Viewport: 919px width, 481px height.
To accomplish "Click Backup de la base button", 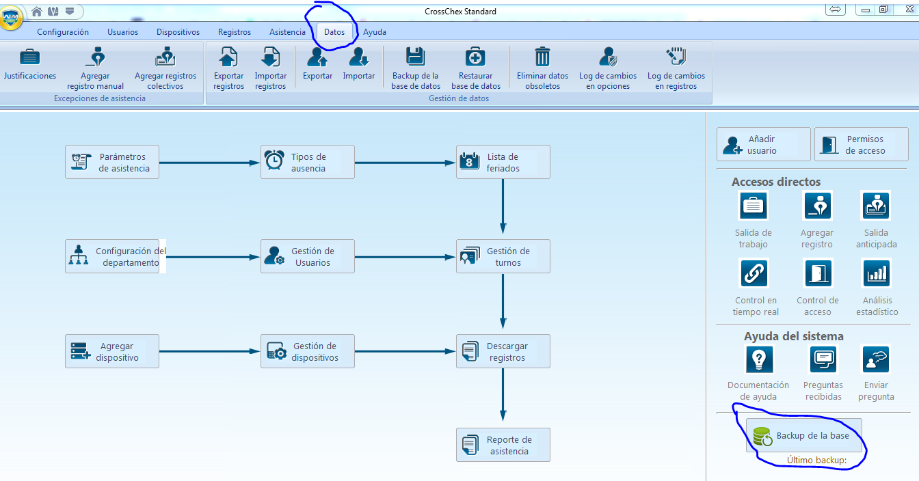I will (x=804, y=436).
